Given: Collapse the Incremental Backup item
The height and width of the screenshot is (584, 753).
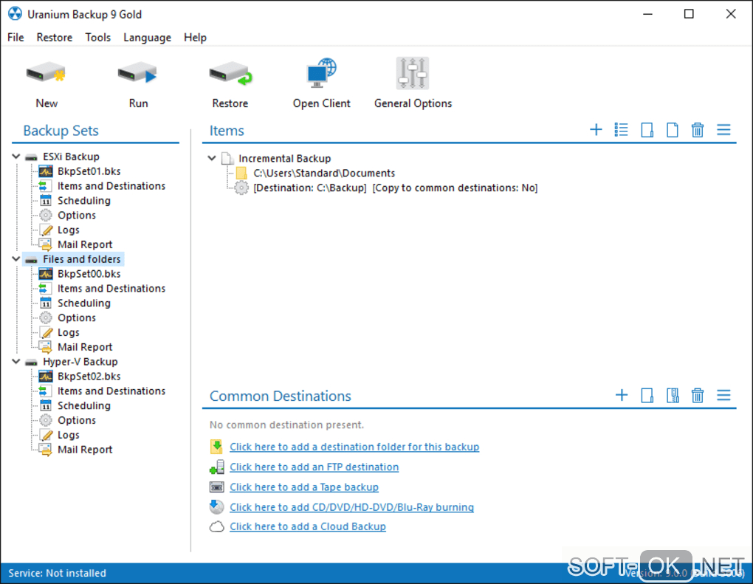Looking at the screenshot, I should [212, 158].
